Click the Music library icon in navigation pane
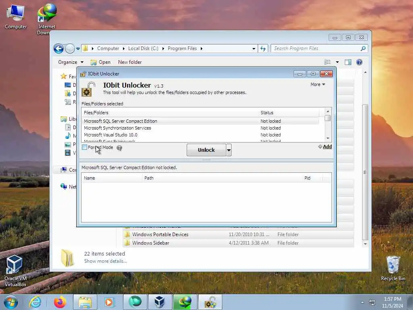Viewport: 413px width, 310px height. click(x=68, y=136)
